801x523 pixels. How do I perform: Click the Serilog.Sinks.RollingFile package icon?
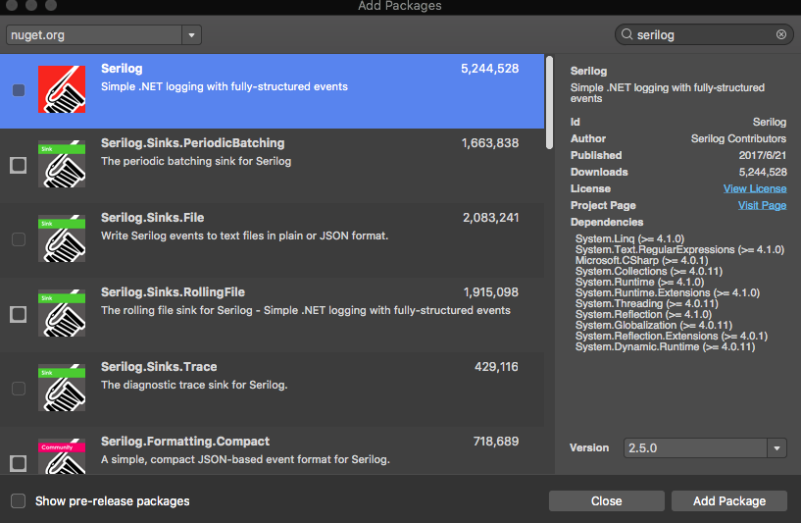[62, 314]
